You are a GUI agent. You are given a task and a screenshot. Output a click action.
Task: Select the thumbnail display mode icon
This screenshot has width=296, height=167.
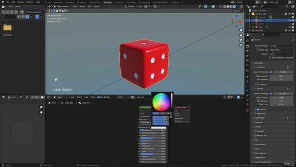[x=27, y=17]
